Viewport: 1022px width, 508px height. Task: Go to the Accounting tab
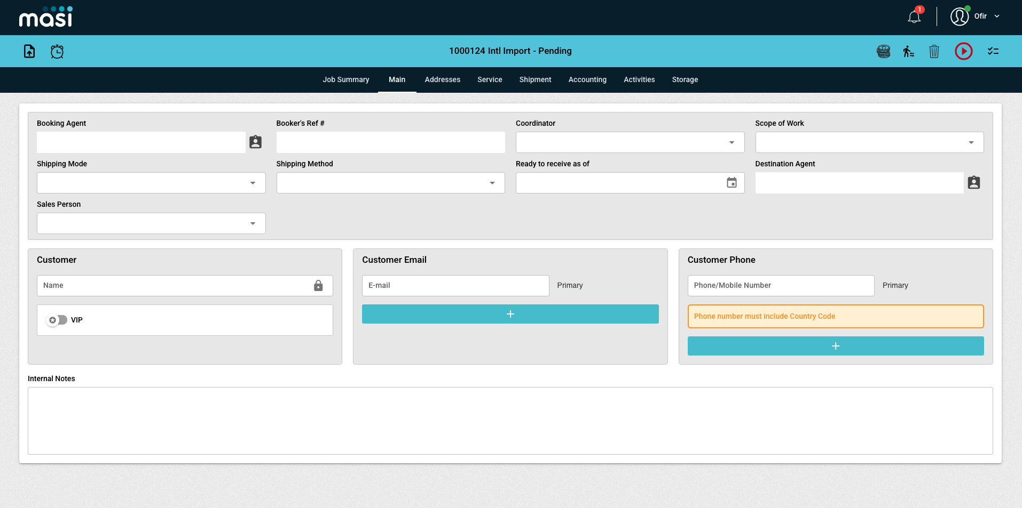point(587,79)
